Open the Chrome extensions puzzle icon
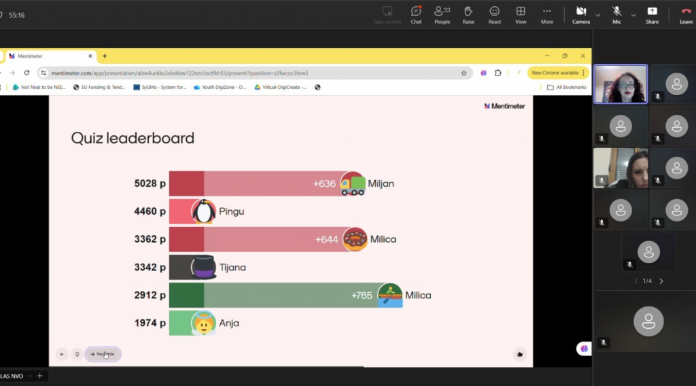The width and height of the screenshot is (696, 386). tap(498, 73)
